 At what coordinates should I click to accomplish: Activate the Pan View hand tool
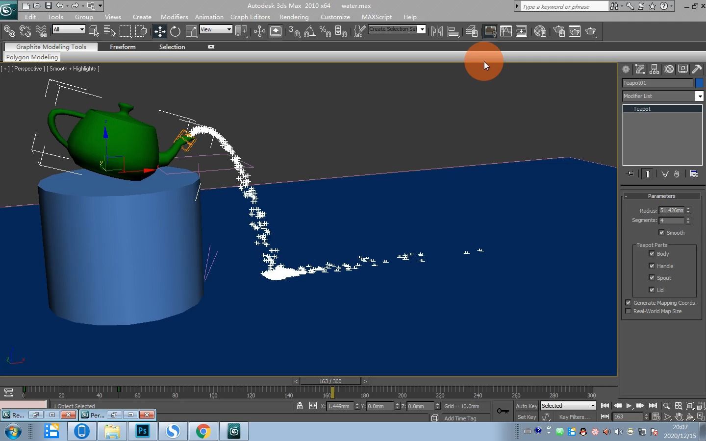(x=679, y=417)
